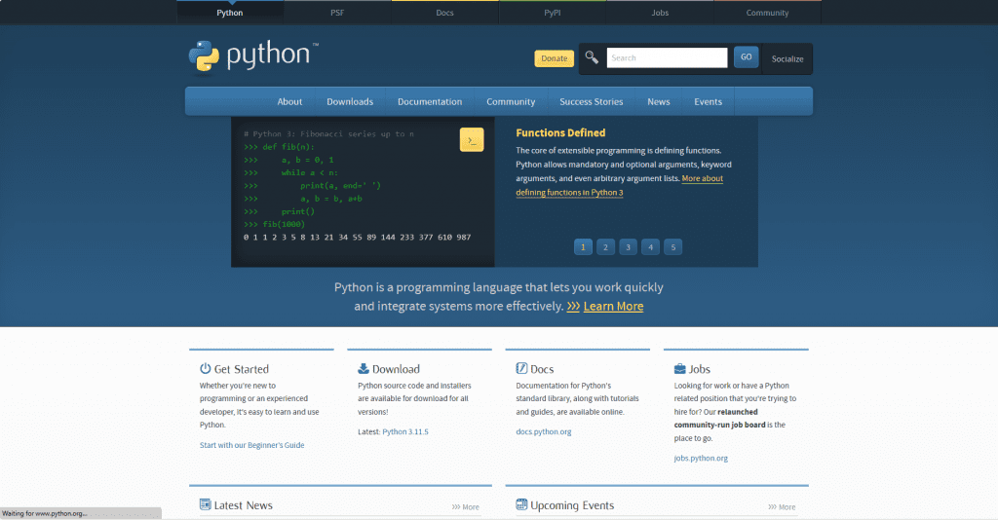
Task: Open the PyPI top tab
Action: [553, 13]
